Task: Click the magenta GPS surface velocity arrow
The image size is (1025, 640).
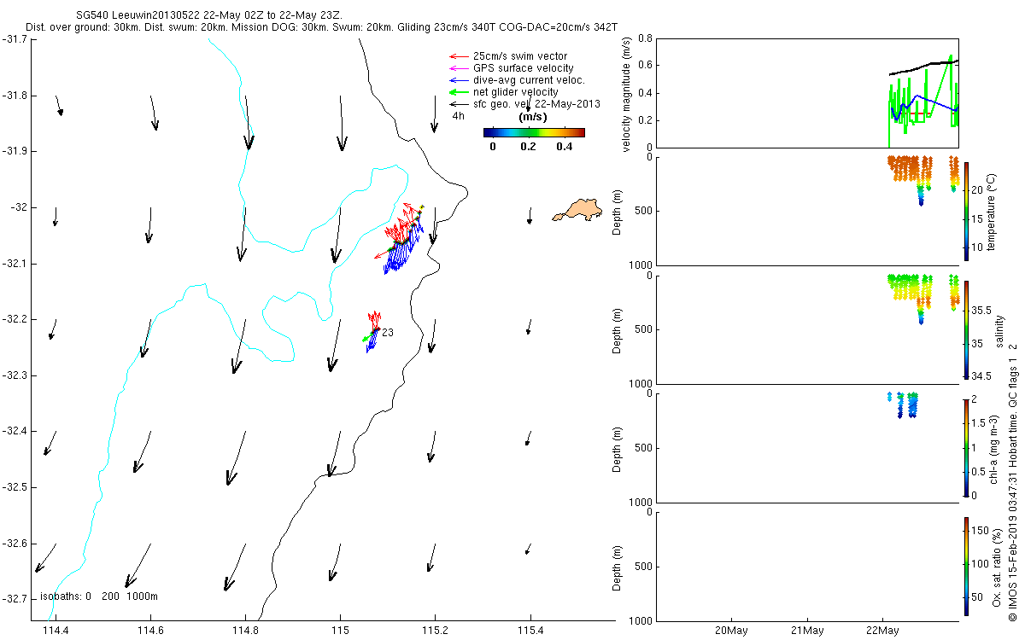Action: point(459,68)
